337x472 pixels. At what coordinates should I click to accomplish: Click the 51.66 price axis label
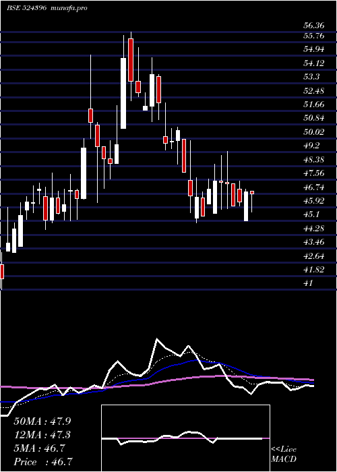[x=314, y=105]
